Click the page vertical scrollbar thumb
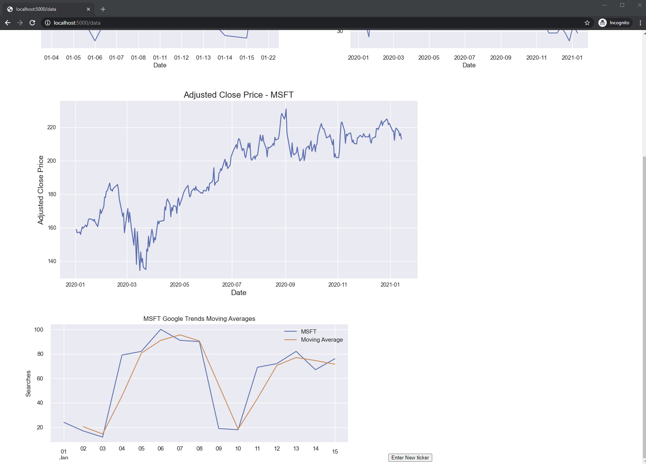The width and height of the screenshot is (646, 464). pyautogui.click(x=644, y=306)
